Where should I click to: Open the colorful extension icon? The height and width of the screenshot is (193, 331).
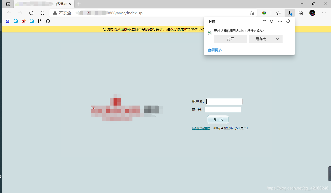coord(264,13)
